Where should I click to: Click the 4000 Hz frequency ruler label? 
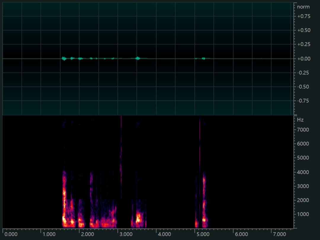(303, 172)
